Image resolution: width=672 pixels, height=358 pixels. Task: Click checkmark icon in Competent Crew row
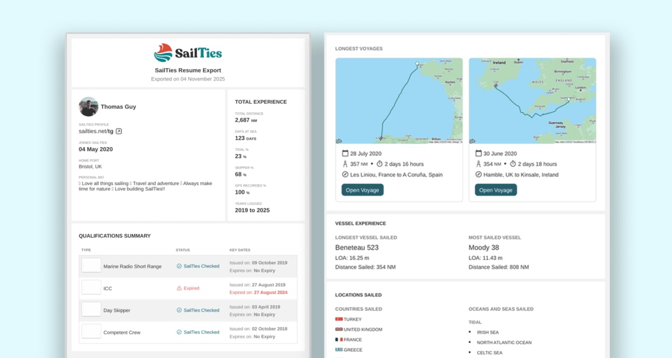tap(179, 332)
